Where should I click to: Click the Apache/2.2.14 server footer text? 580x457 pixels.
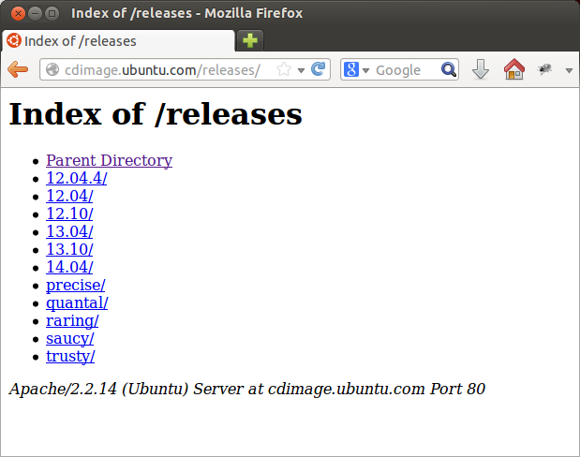tap(247, 389)
